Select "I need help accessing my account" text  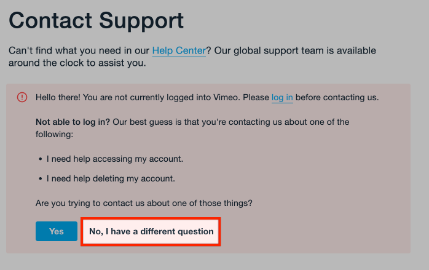(115, 159)
